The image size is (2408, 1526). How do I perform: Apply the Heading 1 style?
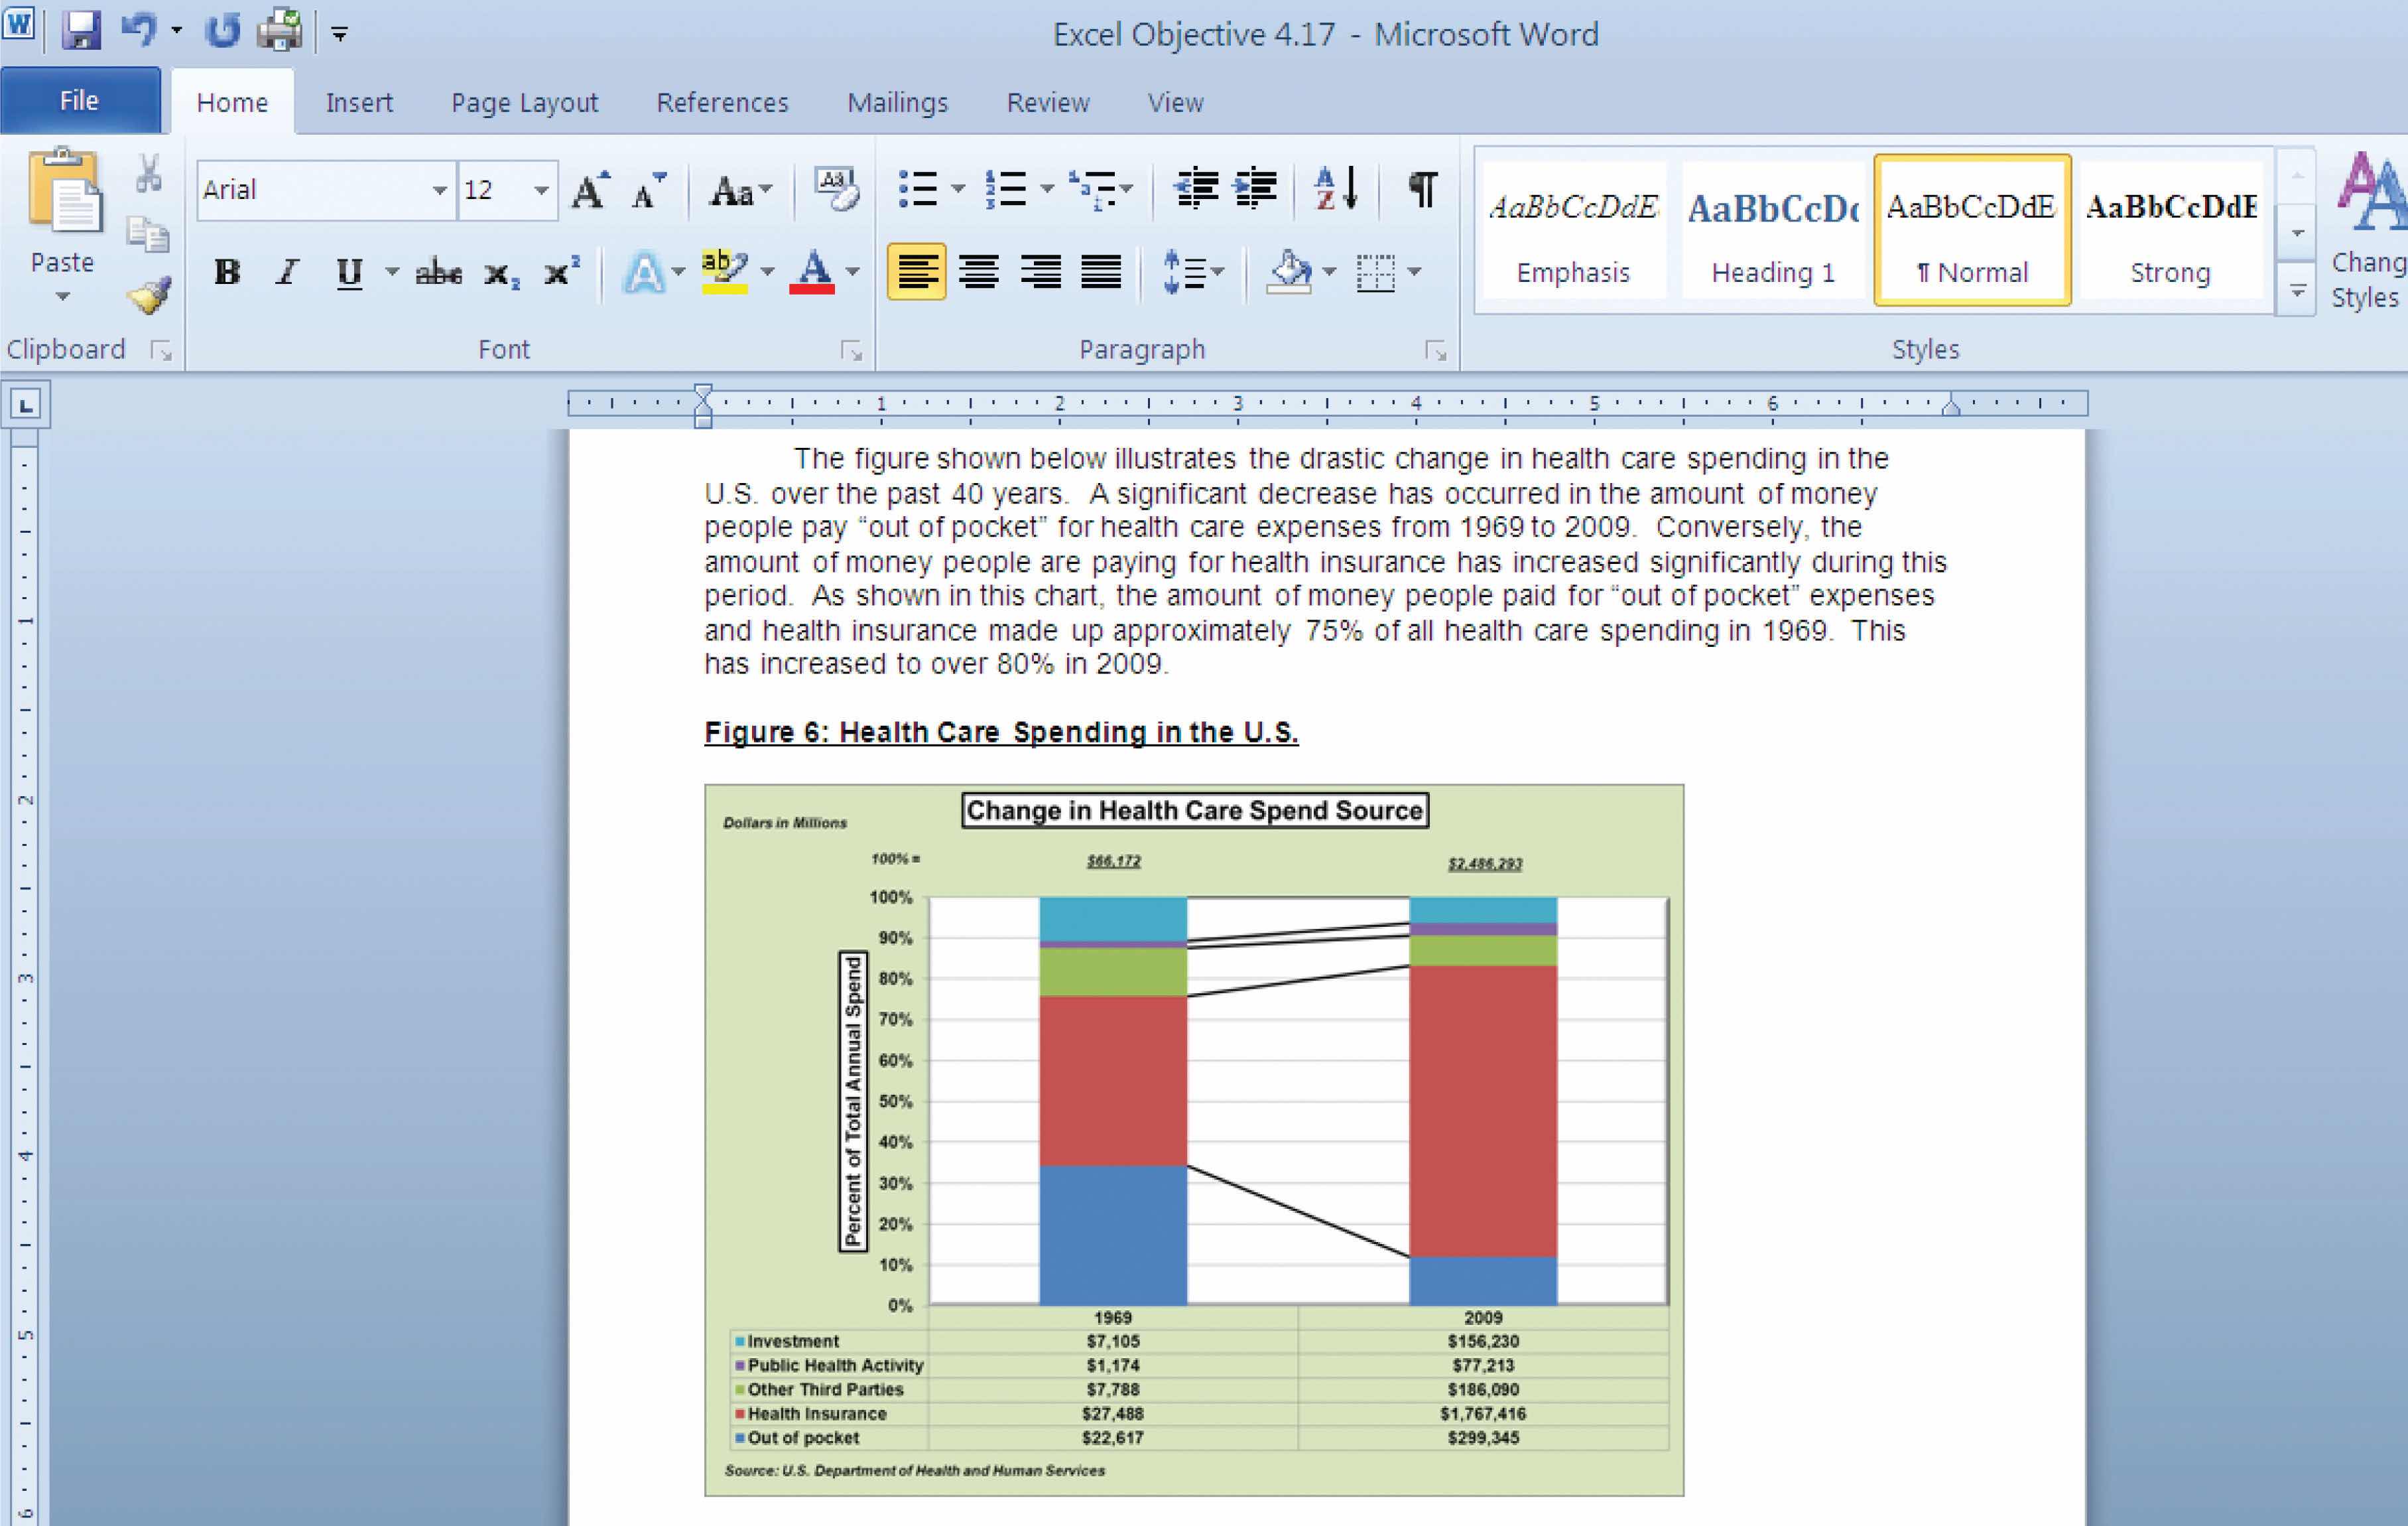click(1772, 231)
